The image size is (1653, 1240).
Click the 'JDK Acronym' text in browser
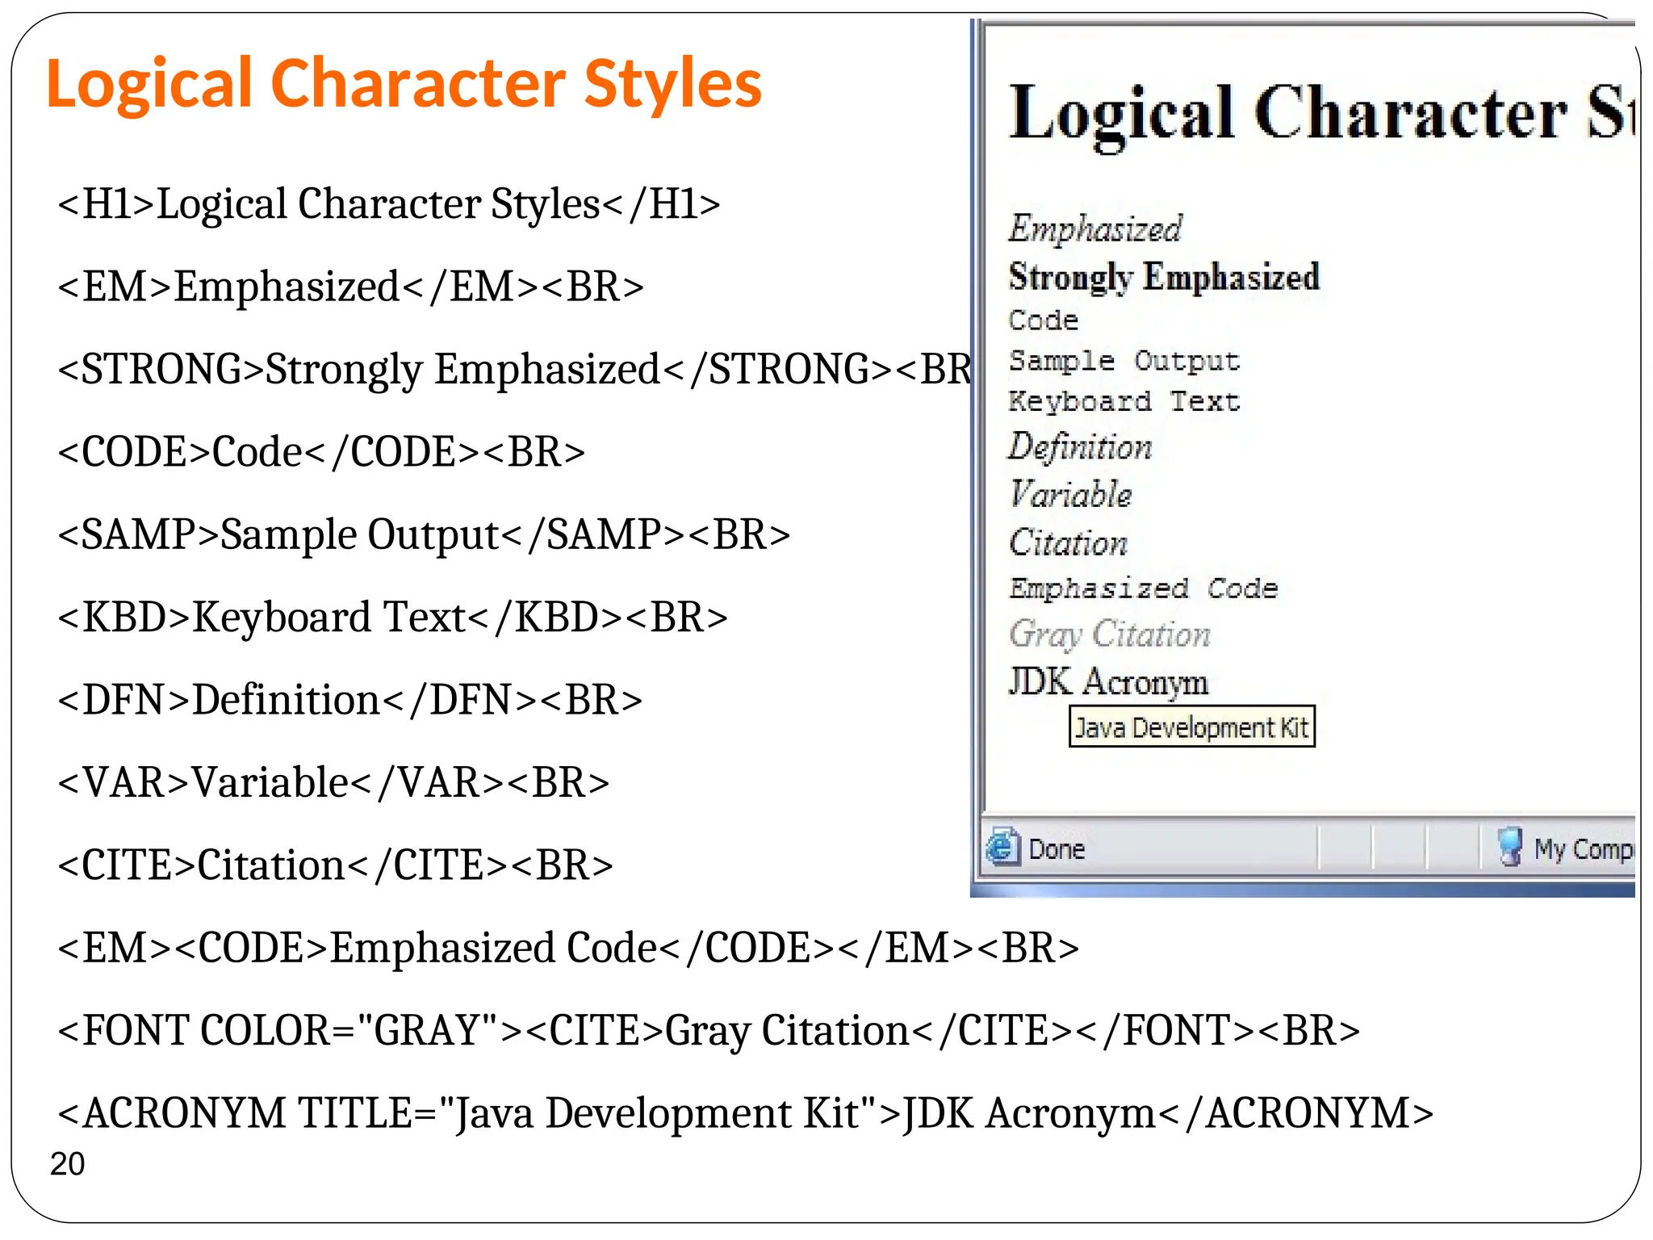[1108, 681]
